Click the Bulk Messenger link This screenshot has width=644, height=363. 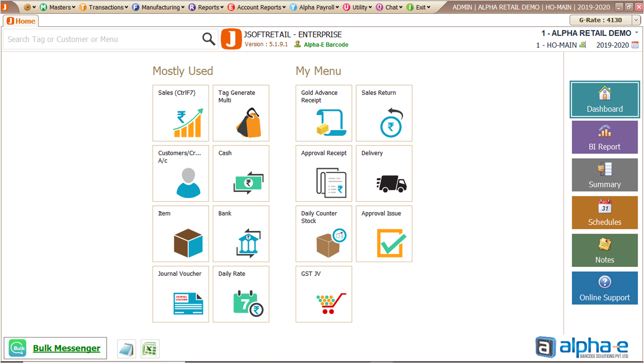click(67, 348)
